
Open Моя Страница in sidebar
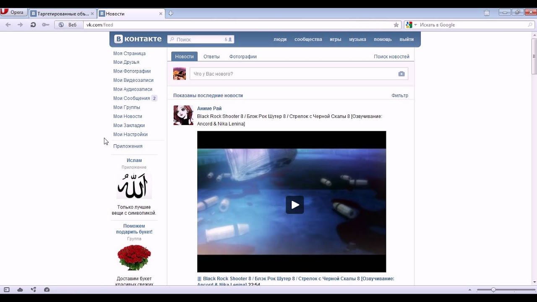(x=129, y=53)
